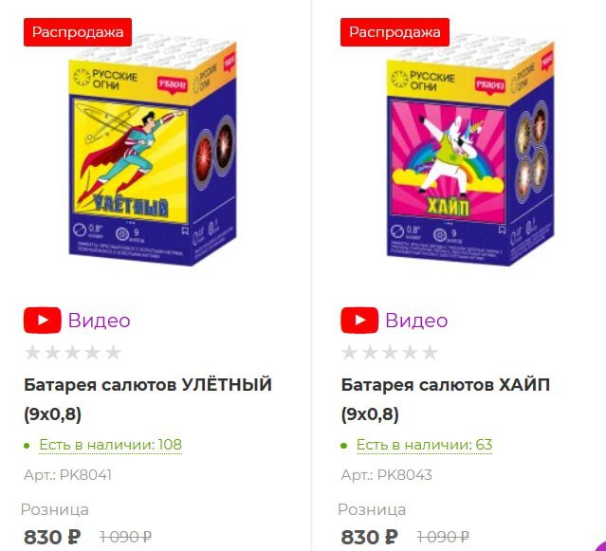The height and width of the screenshot is (551, 606).
Task: Open Батарея салютов УЛЁТНЫЙ product title
Action: pyautogui.click(x=148, y=399)
